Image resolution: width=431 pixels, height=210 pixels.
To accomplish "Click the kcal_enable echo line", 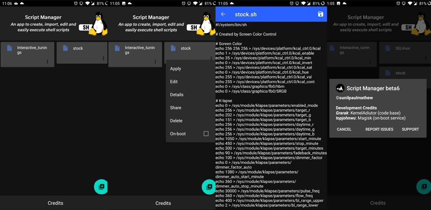I will pyautogui.click(x=265, y=53).
